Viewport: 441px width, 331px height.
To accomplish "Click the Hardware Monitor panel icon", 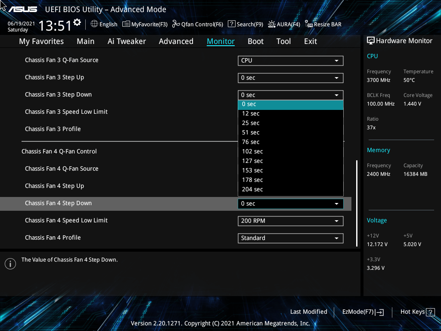I will [371, 40].
